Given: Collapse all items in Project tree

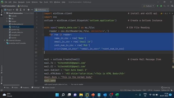Looking at the screenshot, I should pyautogui.click(x=24, y=10).
